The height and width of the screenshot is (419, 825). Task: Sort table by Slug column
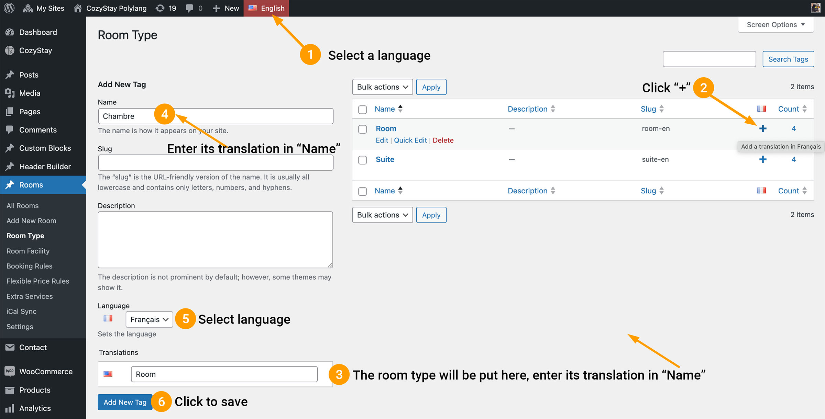coord(648,109)
